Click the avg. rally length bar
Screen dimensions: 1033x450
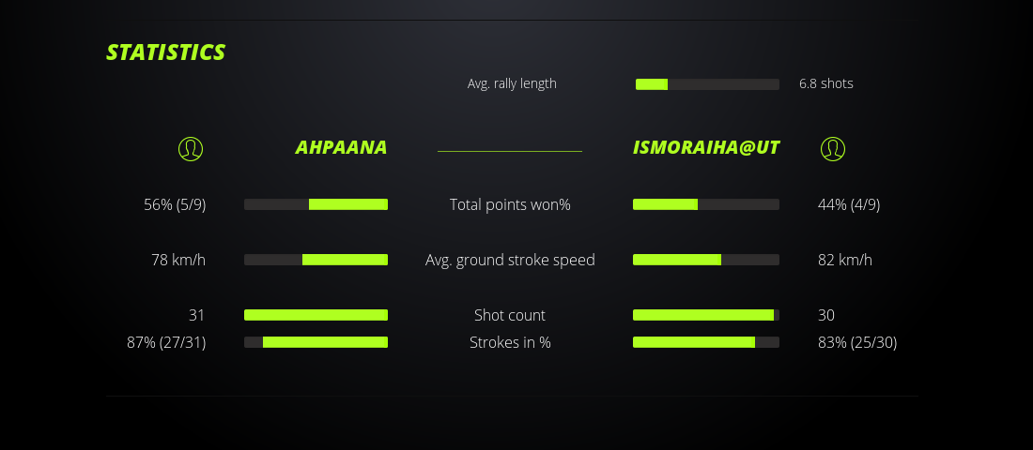coord(707,84)
